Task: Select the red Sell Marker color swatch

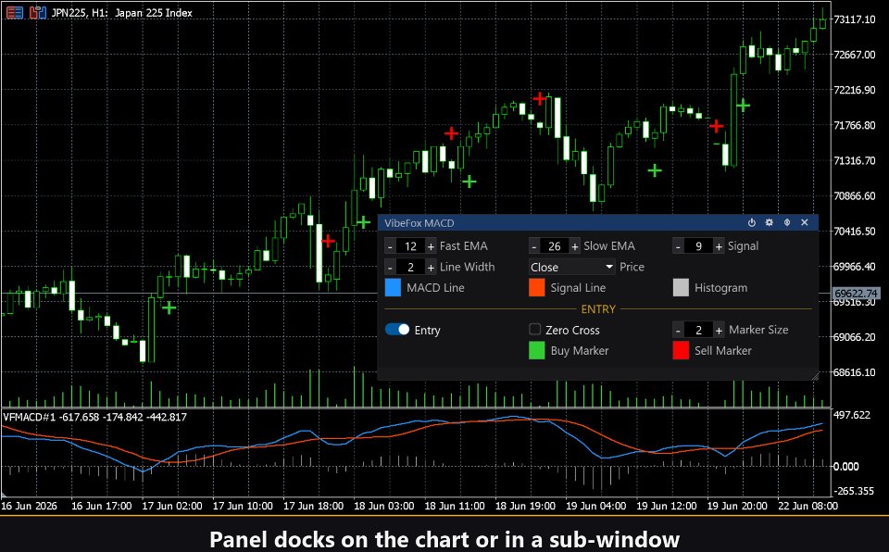Action: pyautogui.click(x=681, y=351)
